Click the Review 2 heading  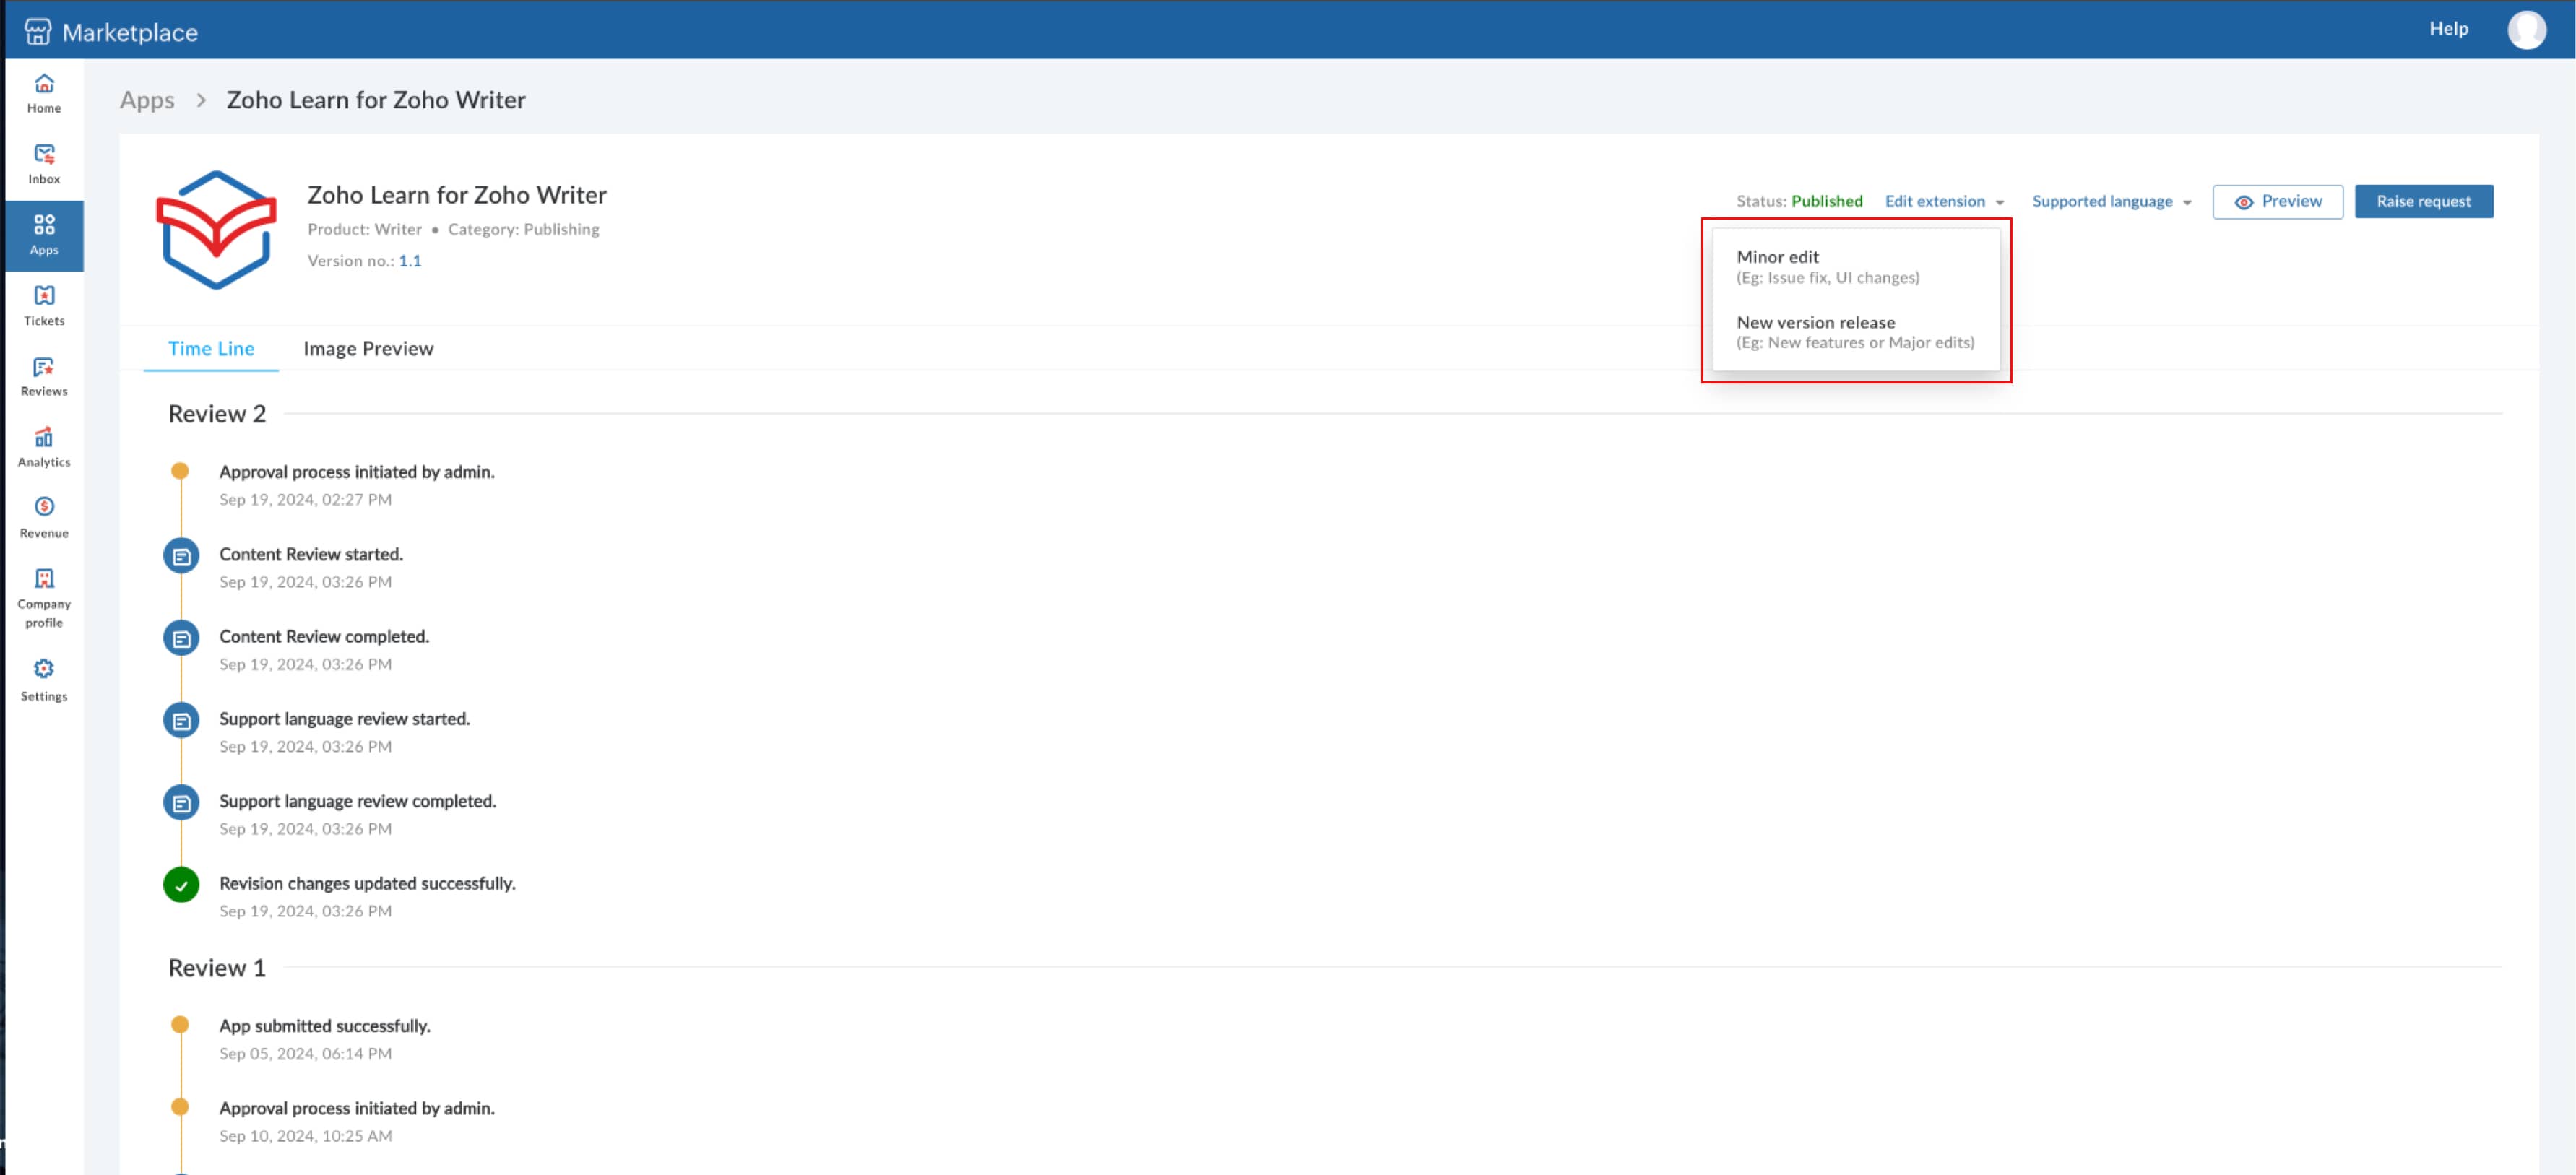(x=217, y=414)
